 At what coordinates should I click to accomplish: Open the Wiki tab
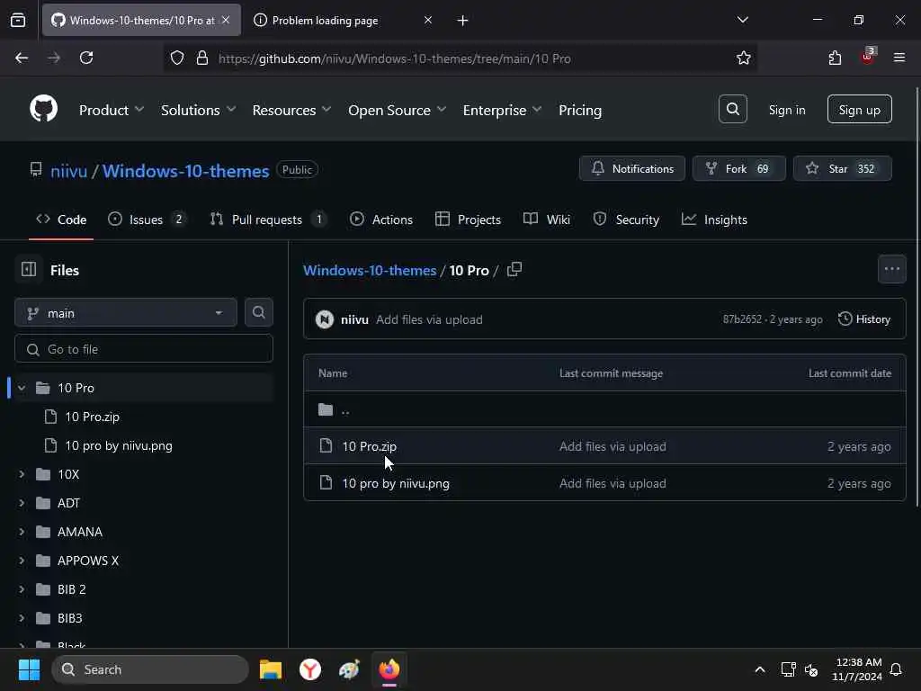click(x=547, y=220)
